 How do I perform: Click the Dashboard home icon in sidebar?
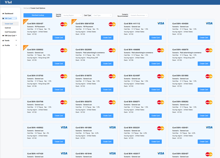pyautogui.click(x=3, y=13)
